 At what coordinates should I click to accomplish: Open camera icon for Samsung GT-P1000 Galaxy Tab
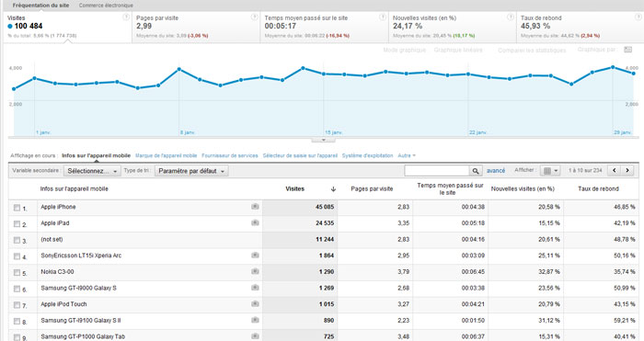255,336
